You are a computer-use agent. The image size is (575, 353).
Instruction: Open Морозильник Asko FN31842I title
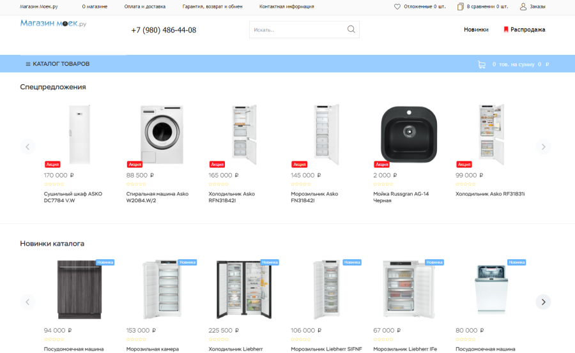314,197
